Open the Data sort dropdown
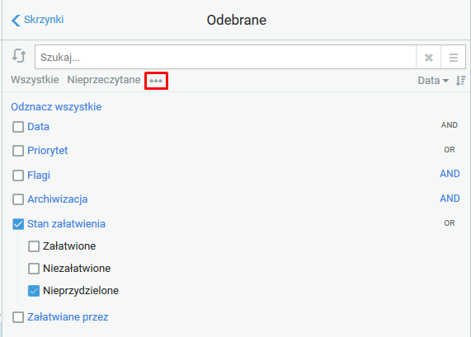 (x=433, y=81)
